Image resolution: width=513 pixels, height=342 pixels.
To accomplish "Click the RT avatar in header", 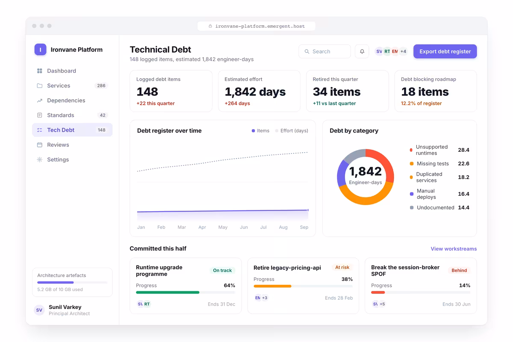I will [387, 51].
